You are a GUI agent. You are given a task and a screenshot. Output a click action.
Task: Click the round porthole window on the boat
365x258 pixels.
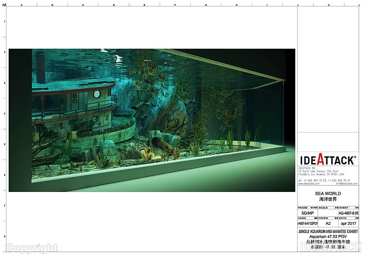[x=97, y=94]
